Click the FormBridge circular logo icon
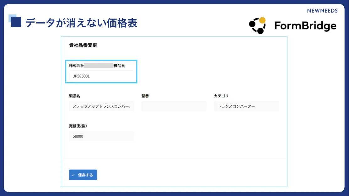 coord(257,25)
